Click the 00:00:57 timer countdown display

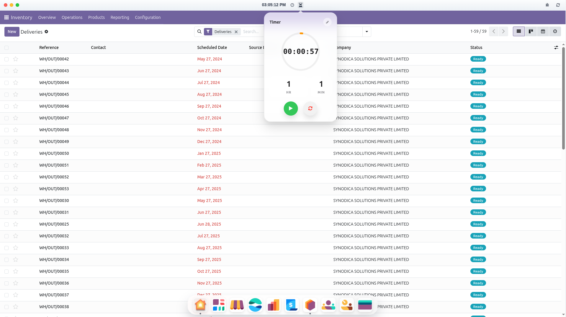tap(301, 52)
